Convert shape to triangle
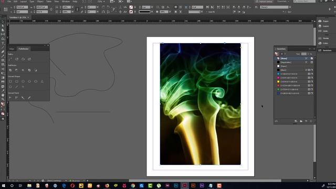The image size is (336, 189). tap(42, 81)
